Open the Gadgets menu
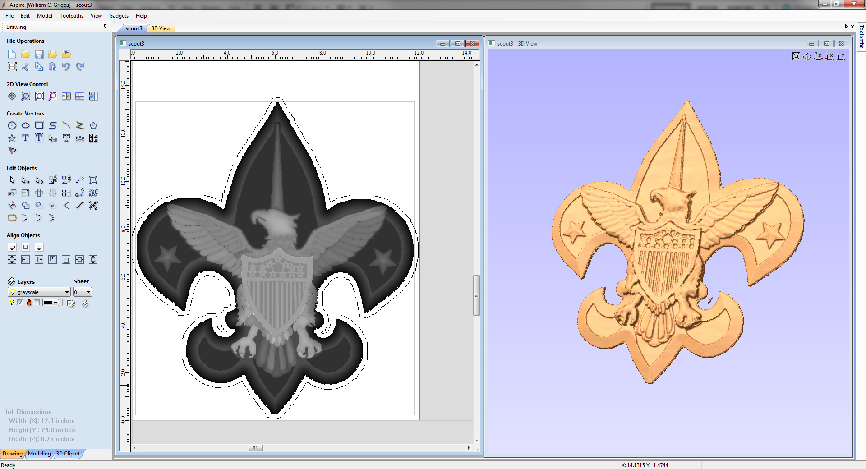866x469 pixels. pyautogui.click(x=119, y=16)
